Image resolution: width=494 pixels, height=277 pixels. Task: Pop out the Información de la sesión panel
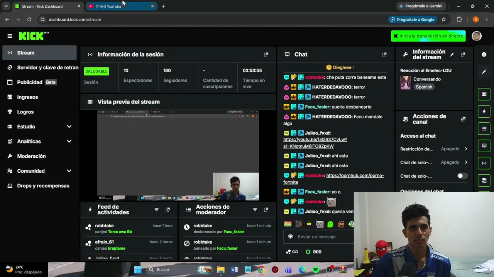point(266,55)
